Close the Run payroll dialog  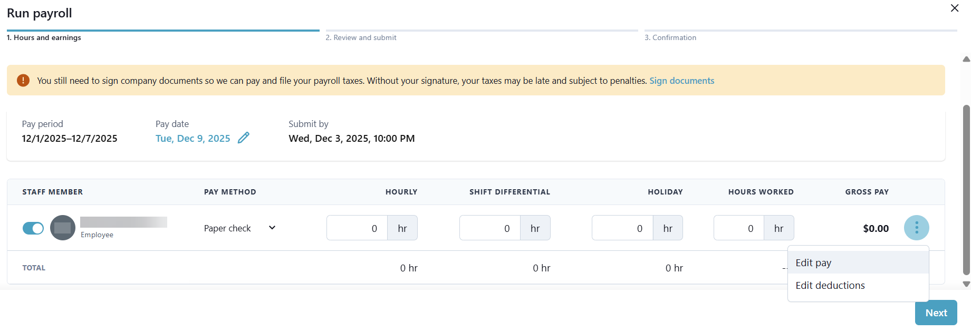click(954, 8)
